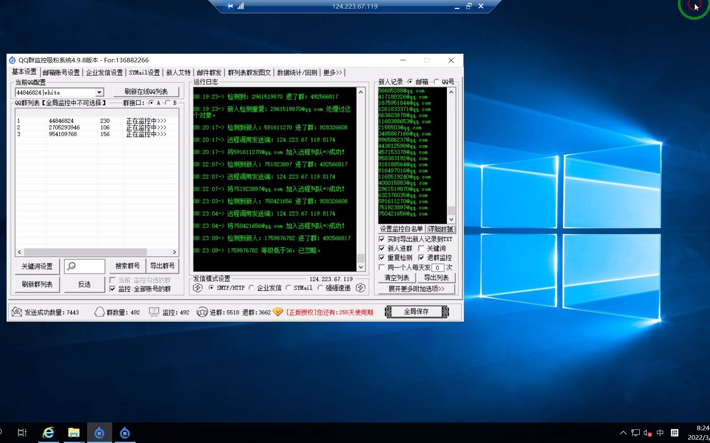Toggle 实时导出新人记录到TXT checkbox
This screenshot has width=710, height=443.
click(x=382, y=239)
